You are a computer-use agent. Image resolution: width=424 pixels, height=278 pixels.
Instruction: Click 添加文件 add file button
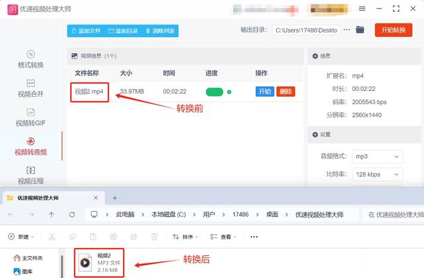(86, 31)
